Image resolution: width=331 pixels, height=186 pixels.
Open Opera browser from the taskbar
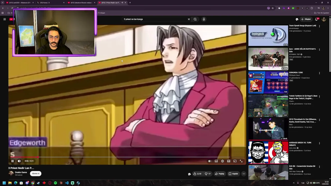[50, 183]
